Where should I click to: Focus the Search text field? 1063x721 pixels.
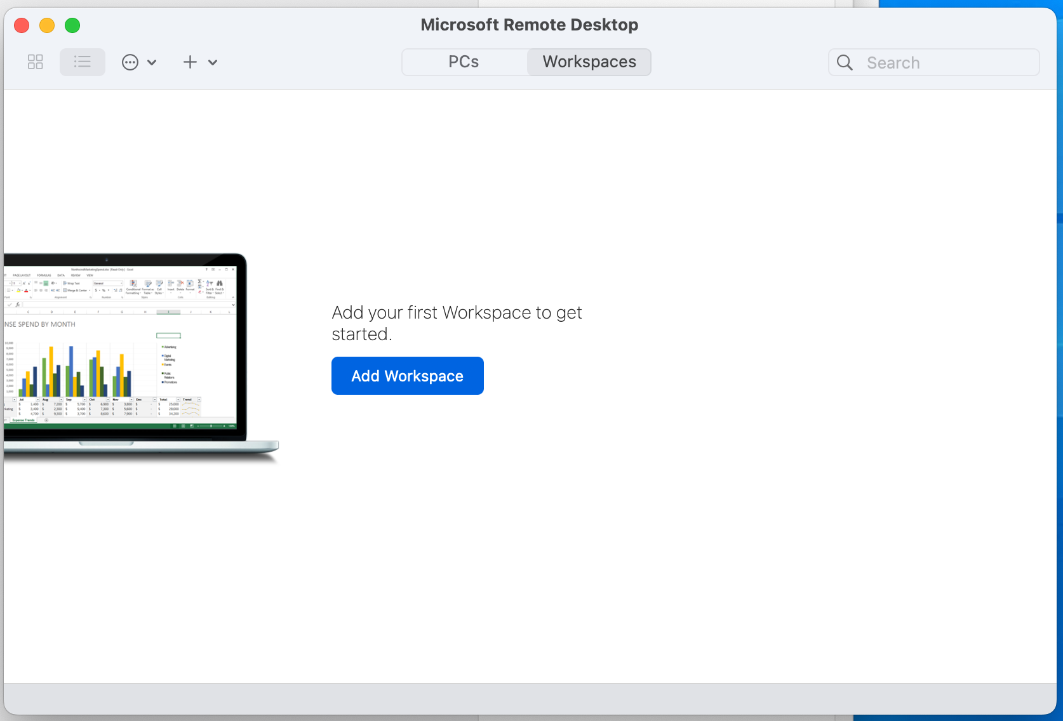[946, 63]
